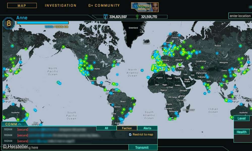Open the Ingress Report
Image resolution: width=252 pixels, height=151 pixels.
144,7
